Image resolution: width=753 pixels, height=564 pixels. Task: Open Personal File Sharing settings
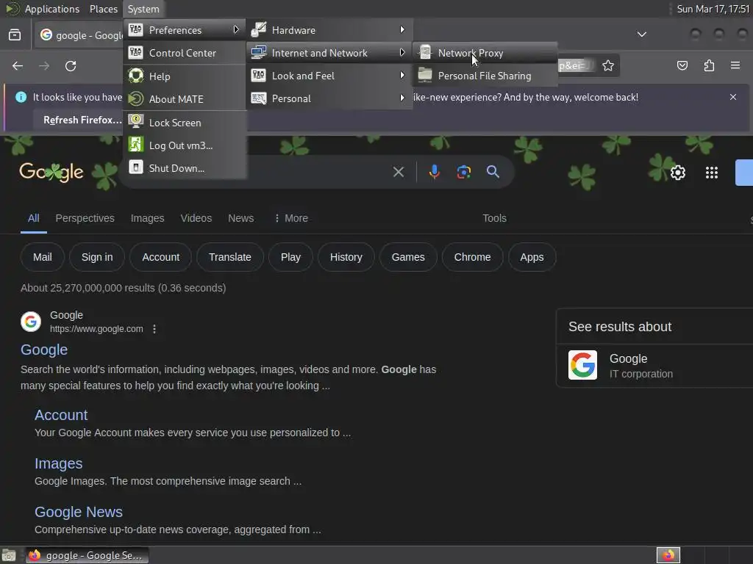tap(485, 76)
